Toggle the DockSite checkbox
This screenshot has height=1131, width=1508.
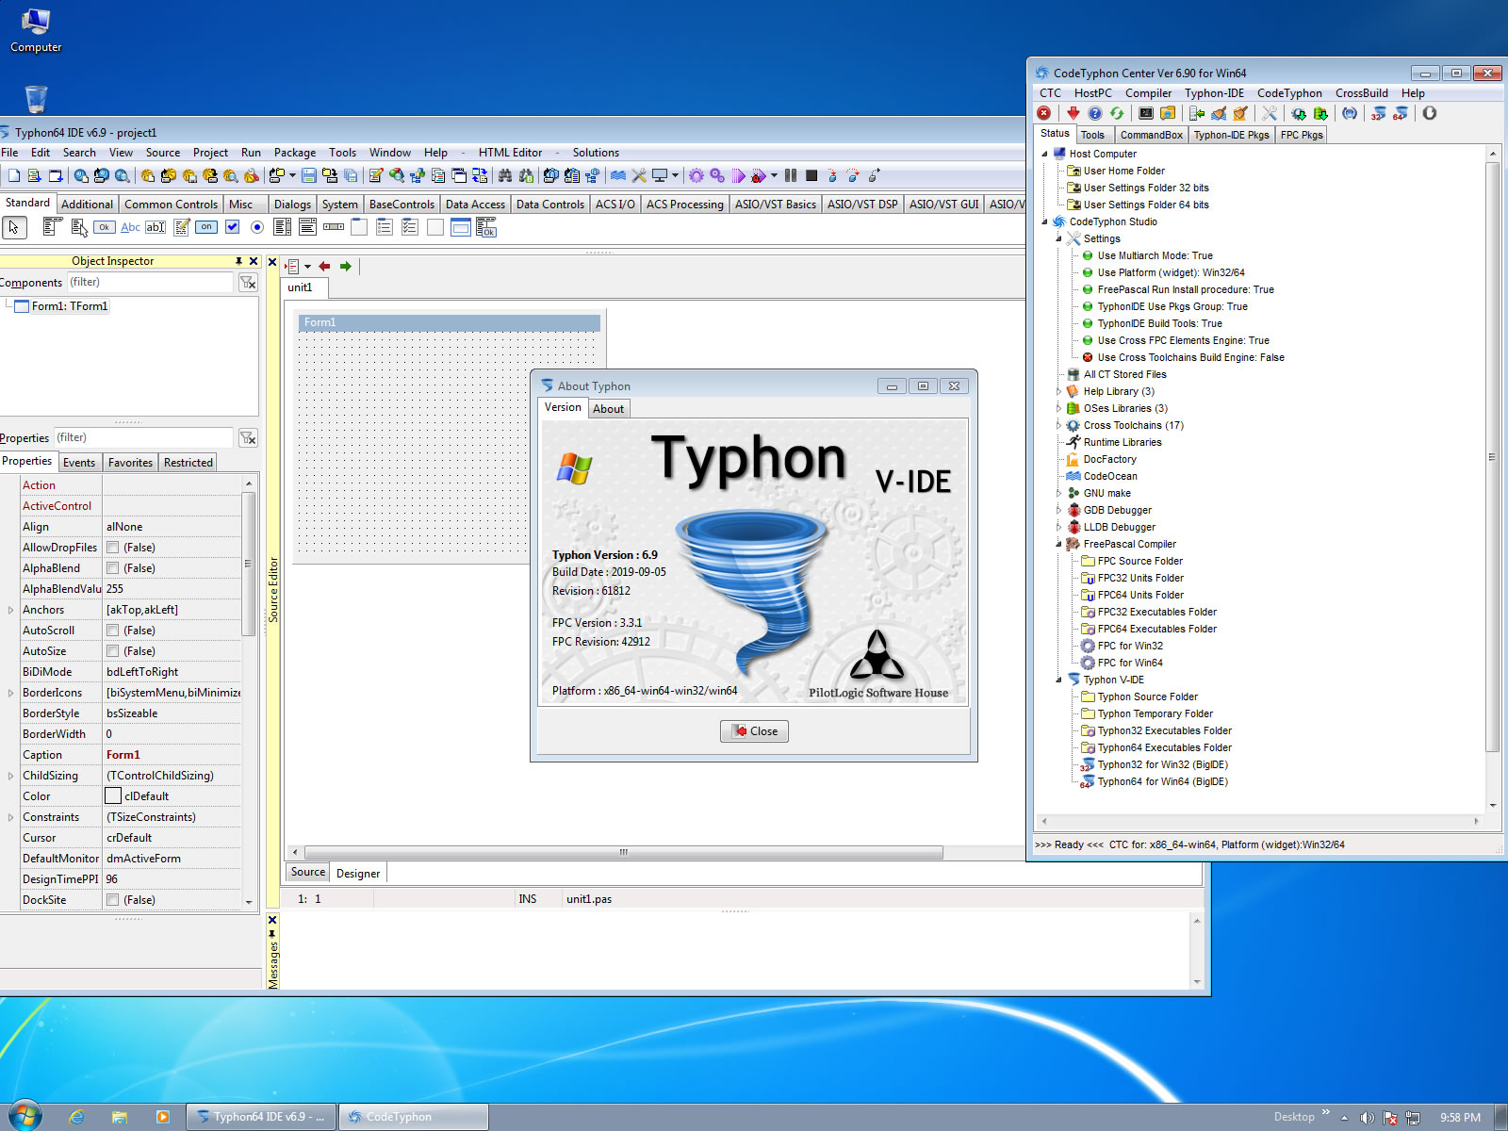coord(113,900)
